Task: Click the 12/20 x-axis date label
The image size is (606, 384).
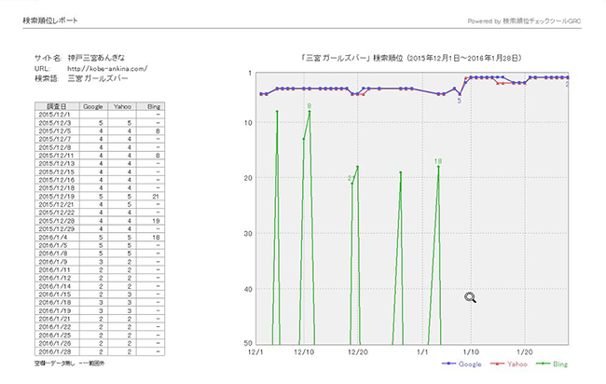Action: point(355,353)
